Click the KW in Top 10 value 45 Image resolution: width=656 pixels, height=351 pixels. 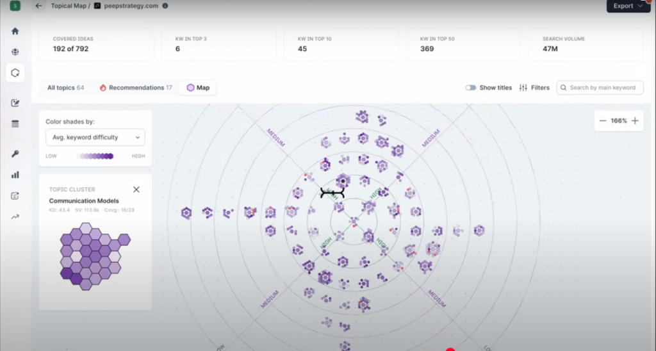pos(302,49)
